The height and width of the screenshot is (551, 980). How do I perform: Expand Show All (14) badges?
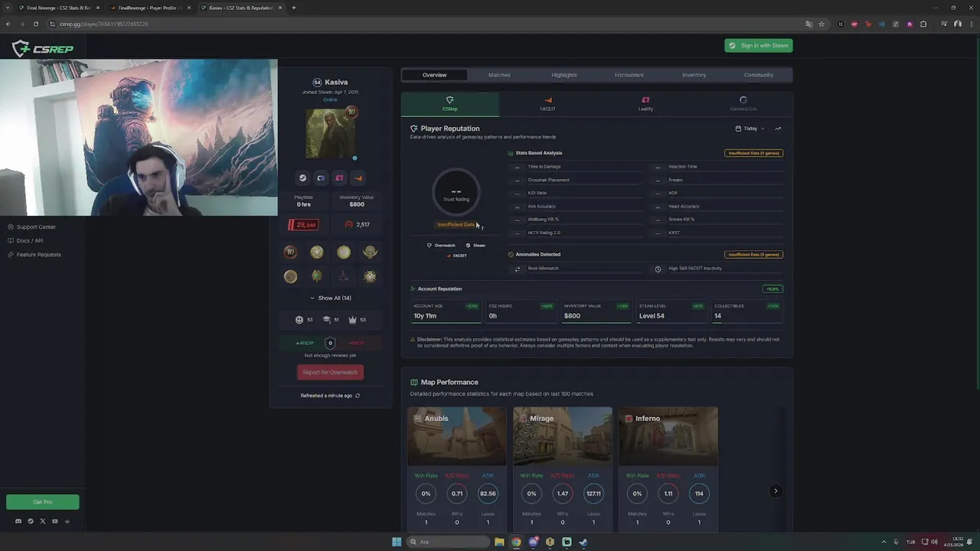(x=330, y=298)
